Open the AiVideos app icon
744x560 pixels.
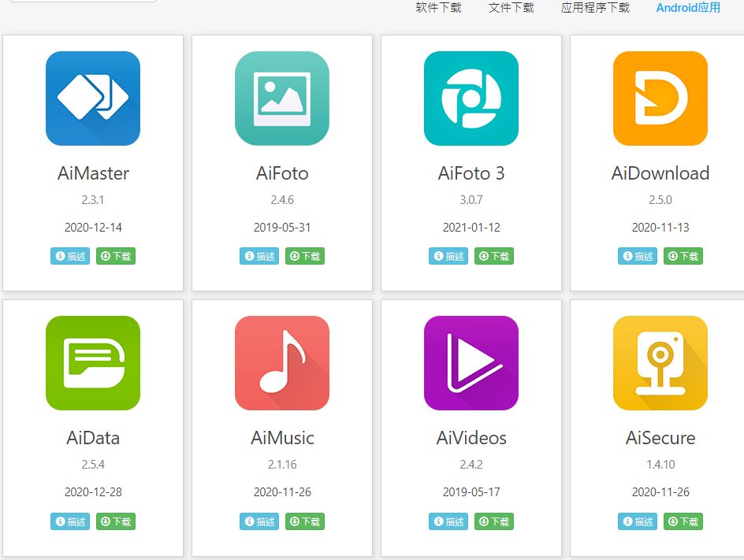[471, 363]
